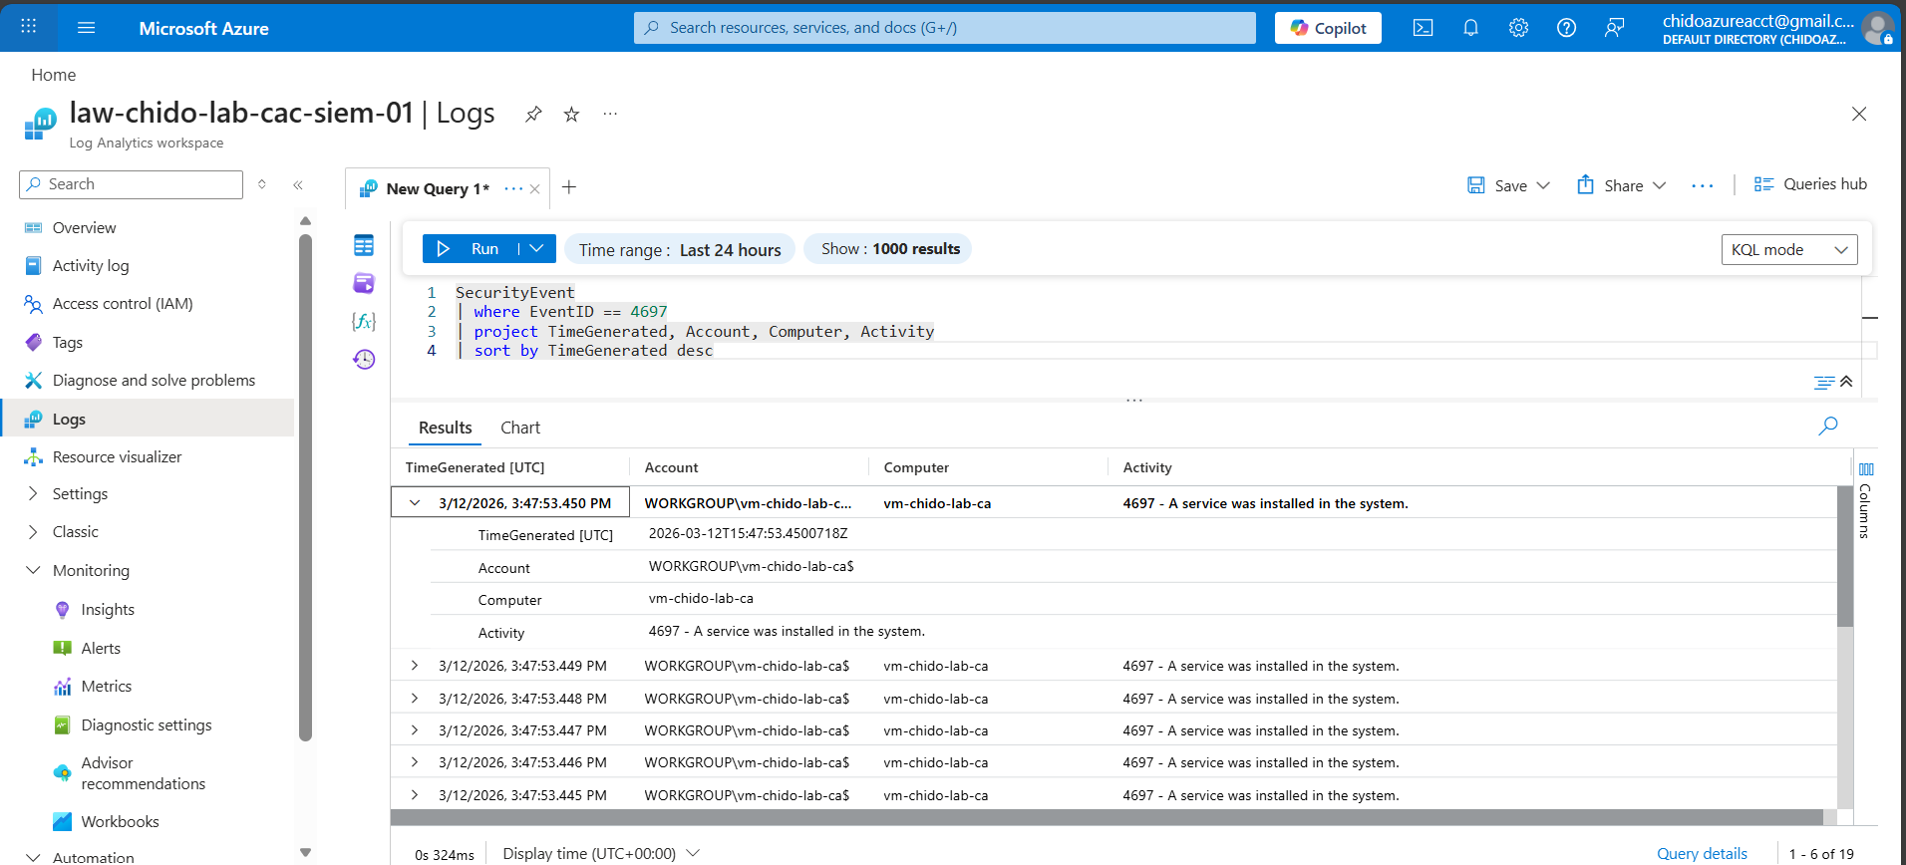
Task: Open the Functions pane icon
Action: coord(364,321)
